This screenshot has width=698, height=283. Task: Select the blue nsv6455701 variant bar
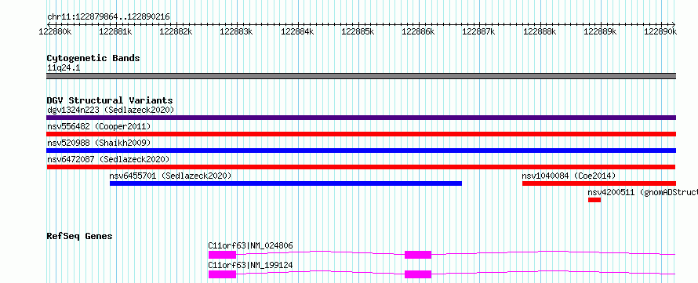pyautogui.click(x=285, y=183)
